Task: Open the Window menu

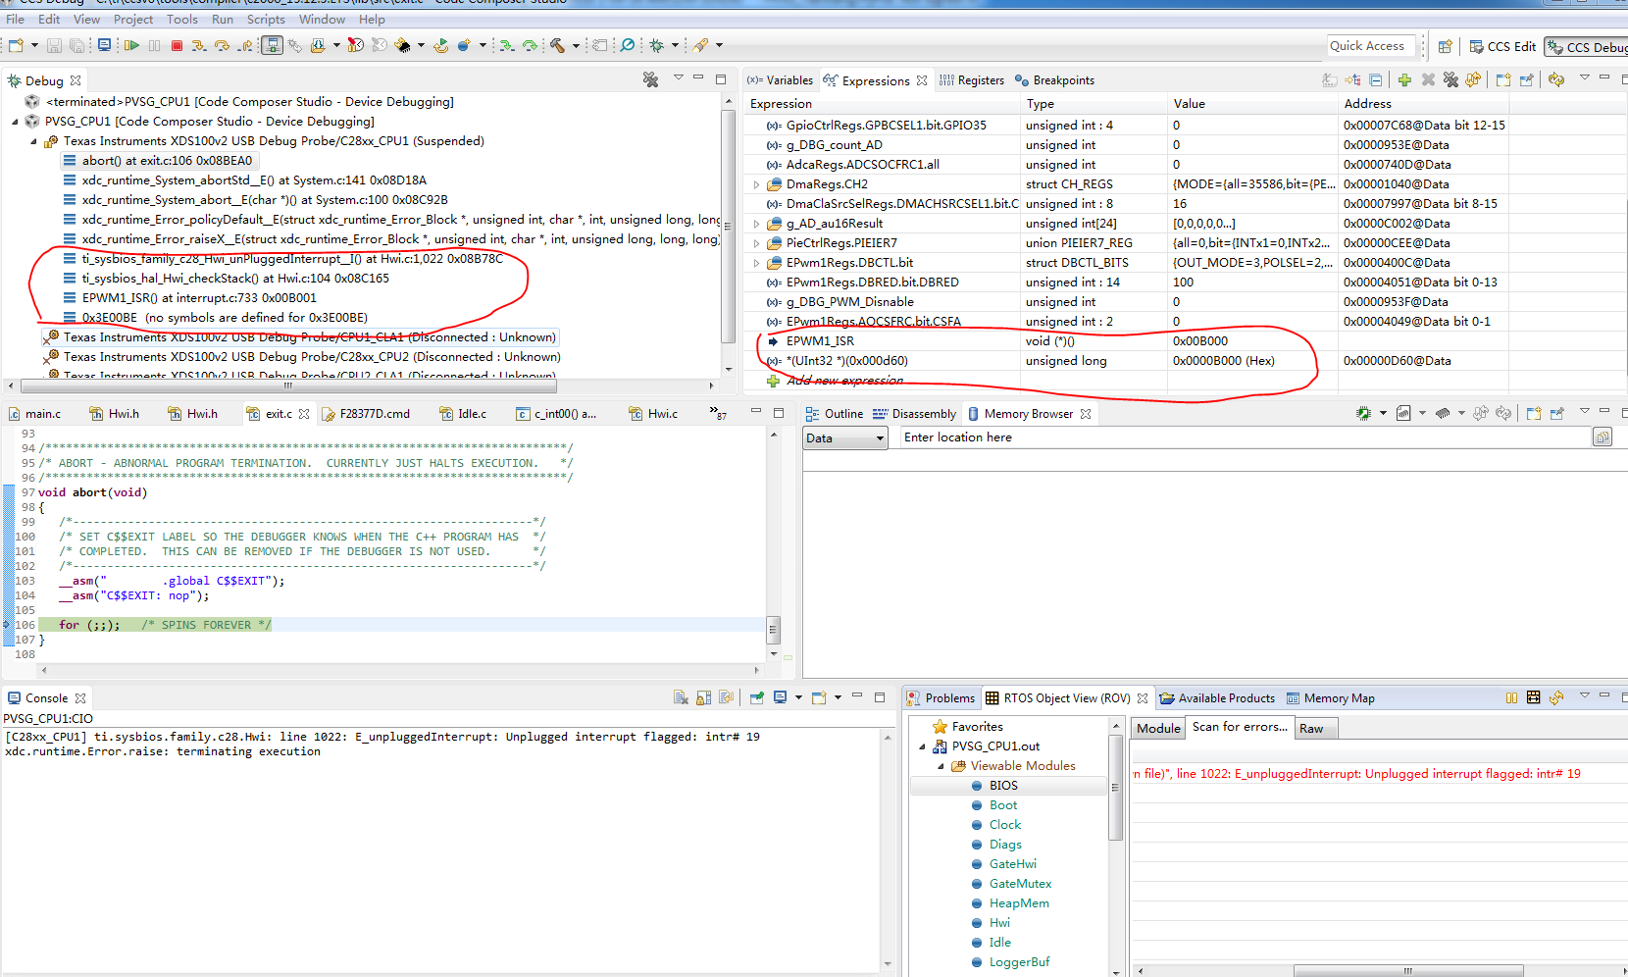Action: click(x=322, y=20)
